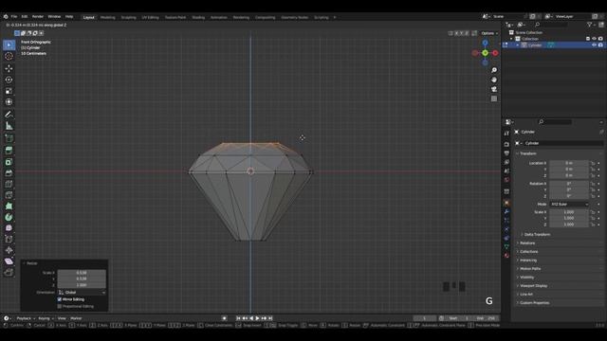Open the Modifiers wrench properties tab
The image size is (607, 341).
pos(506,212)
